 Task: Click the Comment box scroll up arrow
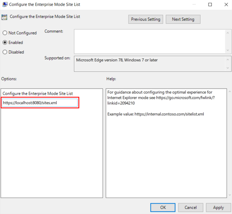[228, 33]
